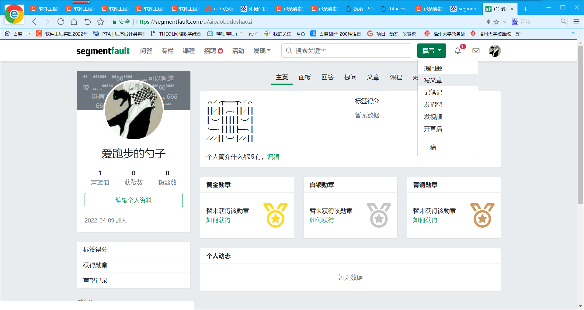Switch to the 回答 profile tab

click(328, 77)
